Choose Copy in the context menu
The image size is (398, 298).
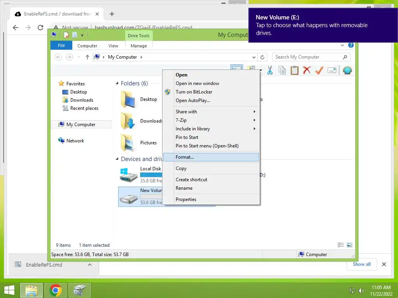(x=211, y=168)
